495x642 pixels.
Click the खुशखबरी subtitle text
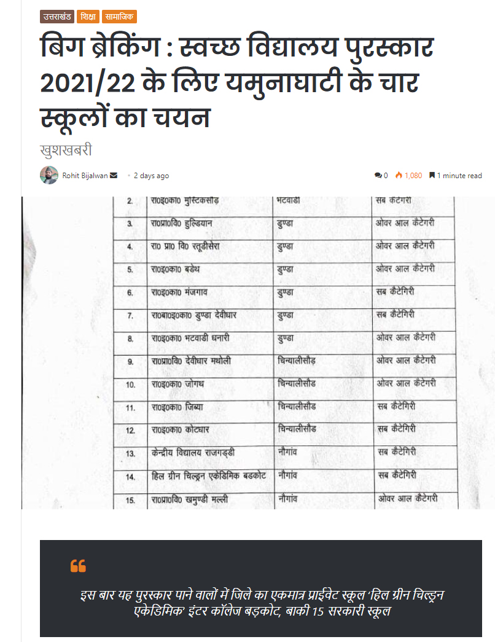coord(66,150)
